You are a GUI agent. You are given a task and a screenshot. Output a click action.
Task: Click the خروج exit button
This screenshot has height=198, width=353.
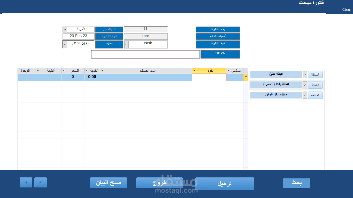click(159, 183)
